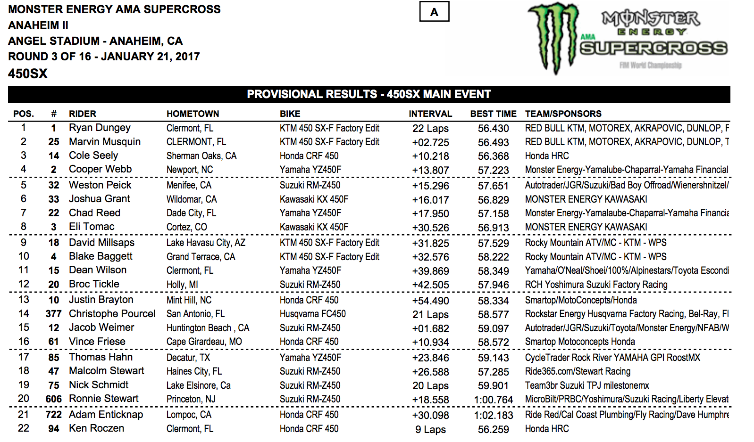Viewport: 754px width, 442px height.
Task: Select rider name Ryan Dungey
Action: point(100,128)
